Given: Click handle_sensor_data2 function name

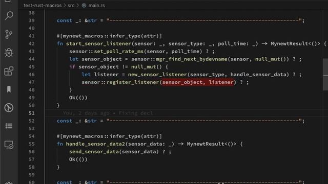Looking at the screenshot, I should tap(95, 144).
